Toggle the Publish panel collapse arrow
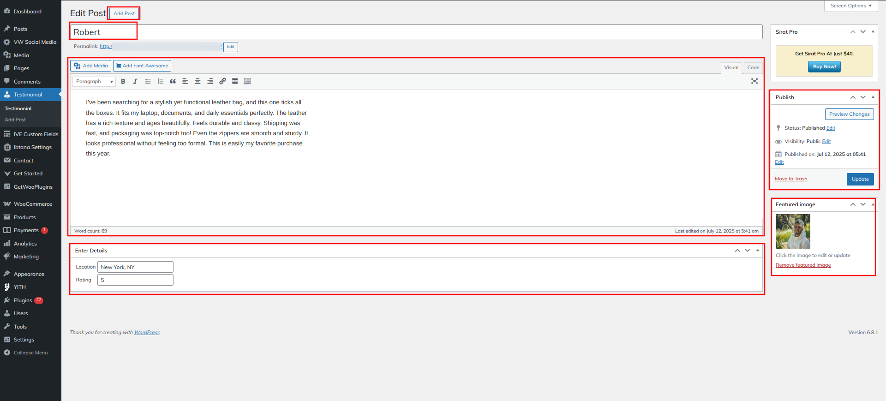The height and width of the screenshot is (401, 886). pyautogui.click(x=873, y=97)
